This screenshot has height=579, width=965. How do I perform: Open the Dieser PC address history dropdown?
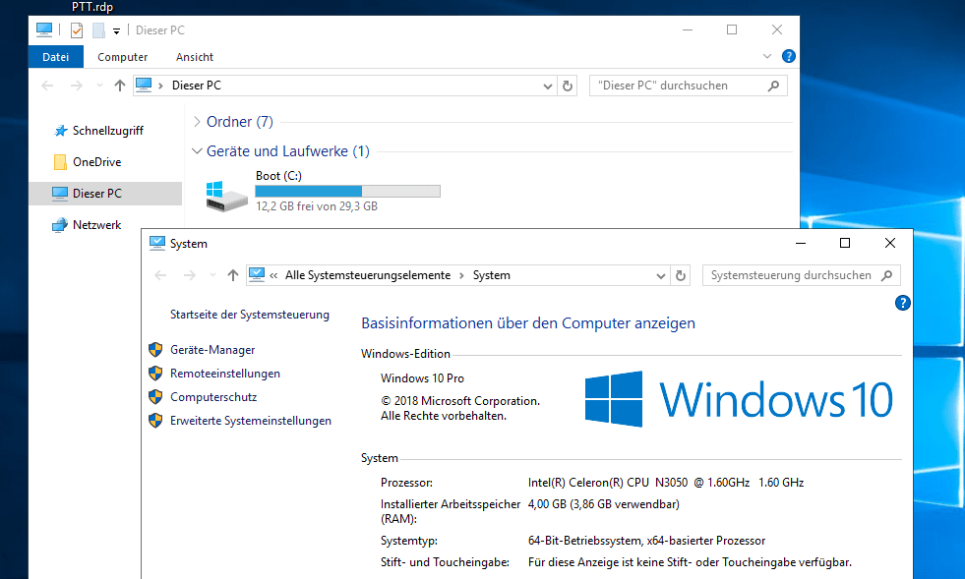tap(549, 86)
